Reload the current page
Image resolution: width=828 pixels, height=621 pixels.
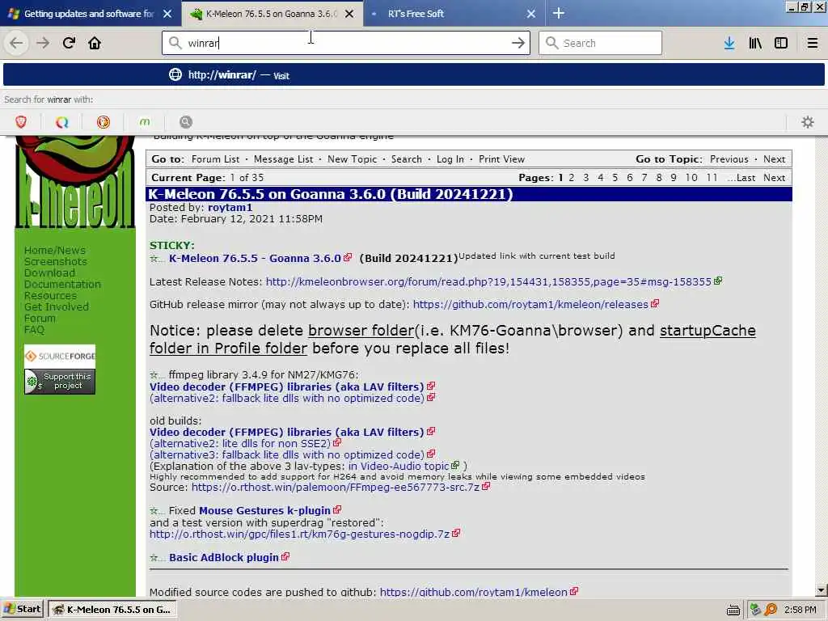(x=69, y=43)
